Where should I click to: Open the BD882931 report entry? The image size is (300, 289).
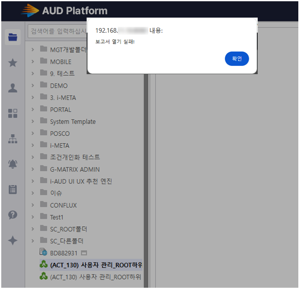[64, 253]
